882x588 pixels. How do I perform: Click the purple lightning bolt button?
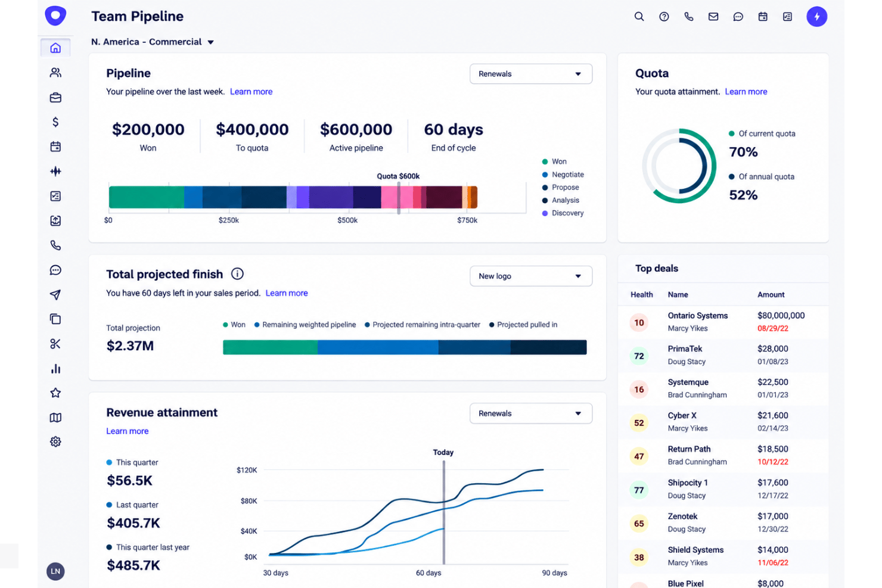tap(817, 17)
